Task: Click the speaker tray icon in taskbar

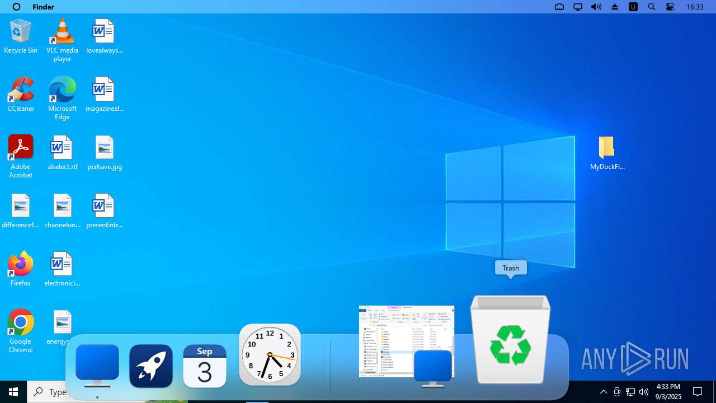Action: tap(644, 392)
